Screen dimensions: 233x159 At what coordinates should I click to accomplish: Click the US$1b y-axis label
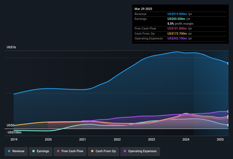click(x=11, y=47)
